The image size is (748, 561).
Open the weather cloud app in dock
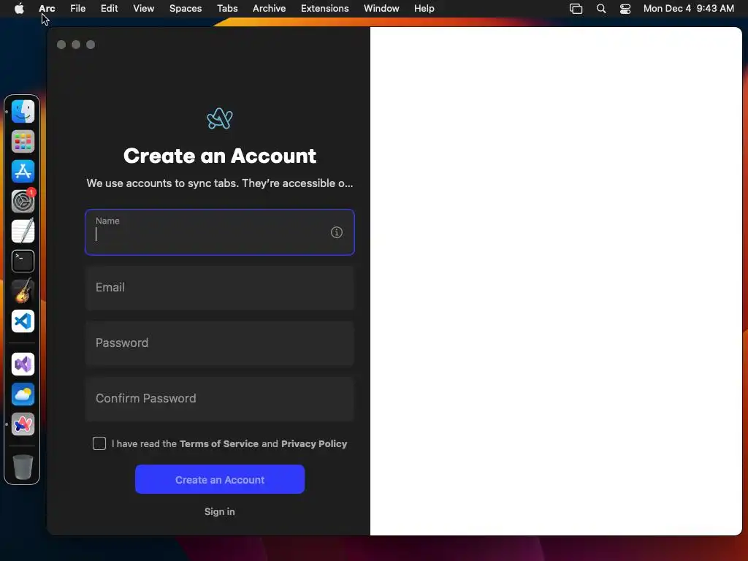point(23,394)
